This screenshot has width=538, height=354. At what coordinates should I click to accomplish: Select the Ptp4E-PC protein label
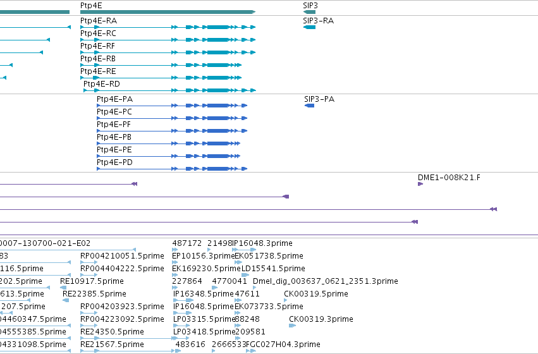coord(114,112)
